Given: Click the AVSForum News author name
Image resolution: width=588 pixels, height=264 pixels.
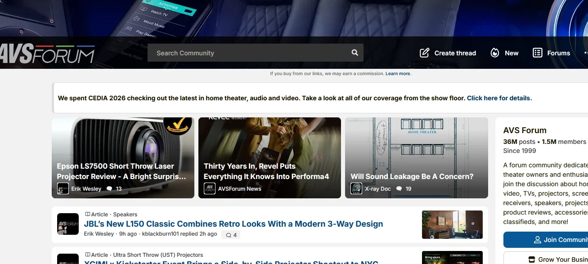Looking at the screenshot, I should tap(240, 189).
